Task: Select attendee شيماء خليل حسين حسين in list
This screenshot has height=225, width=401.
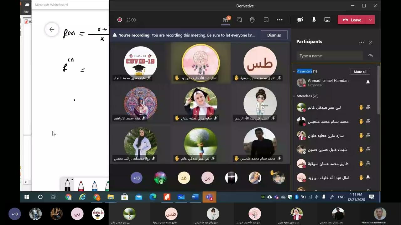Action: pyautogui.click(x=335, y=149)
